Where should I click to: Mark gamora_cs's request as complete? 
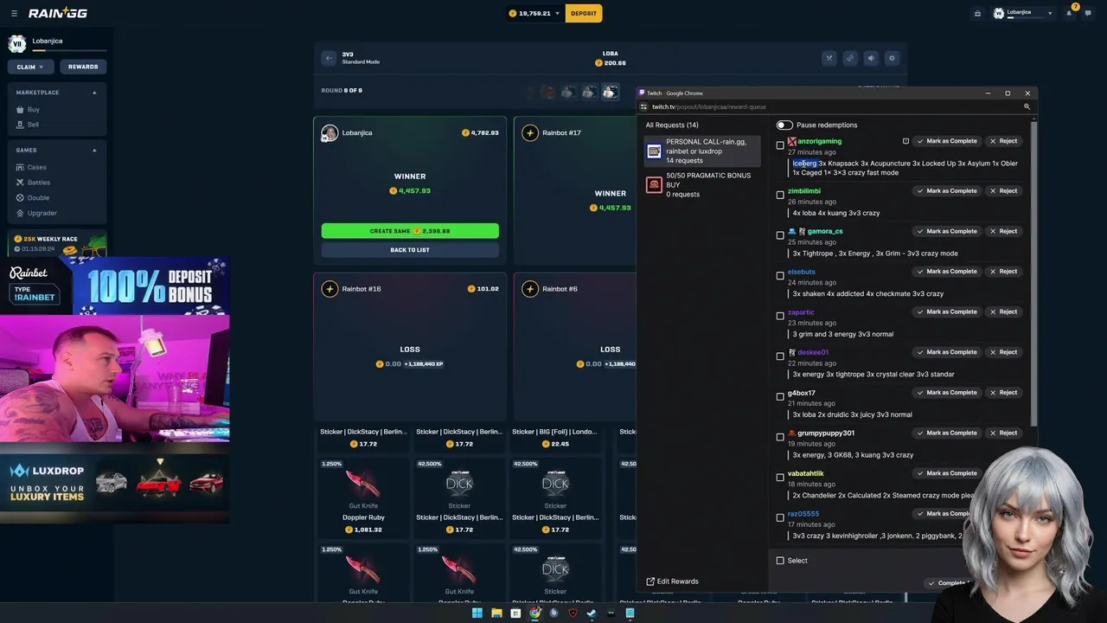[x=947, y=231]
